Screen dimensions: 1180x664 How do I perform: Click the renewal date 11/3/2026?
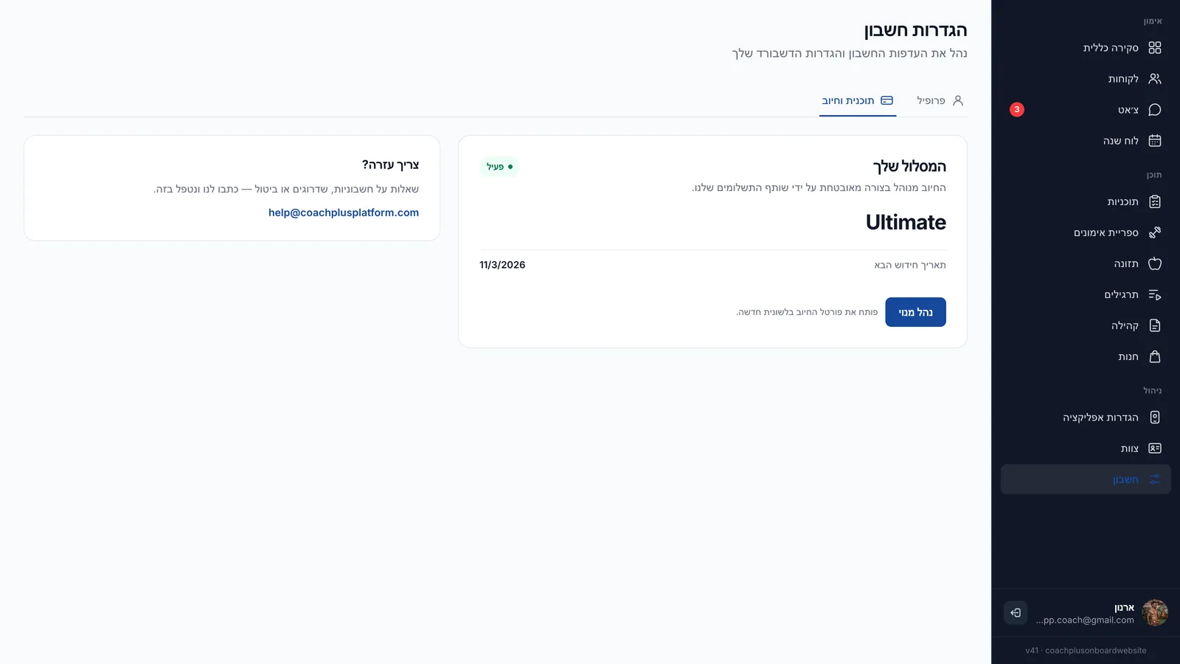click(502, 265)
